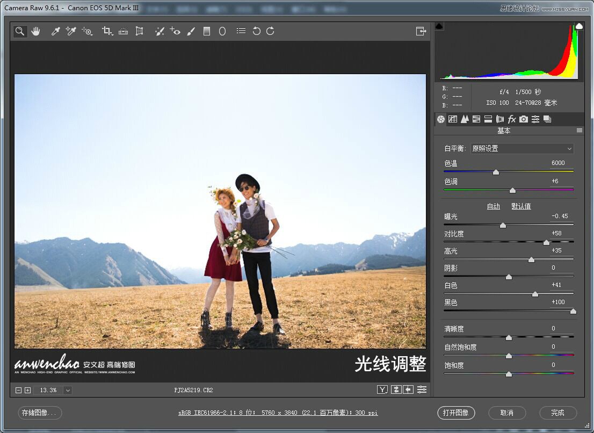The image size is (594, 433).
Task: Select the Crop tool
Action: point(107,31)
